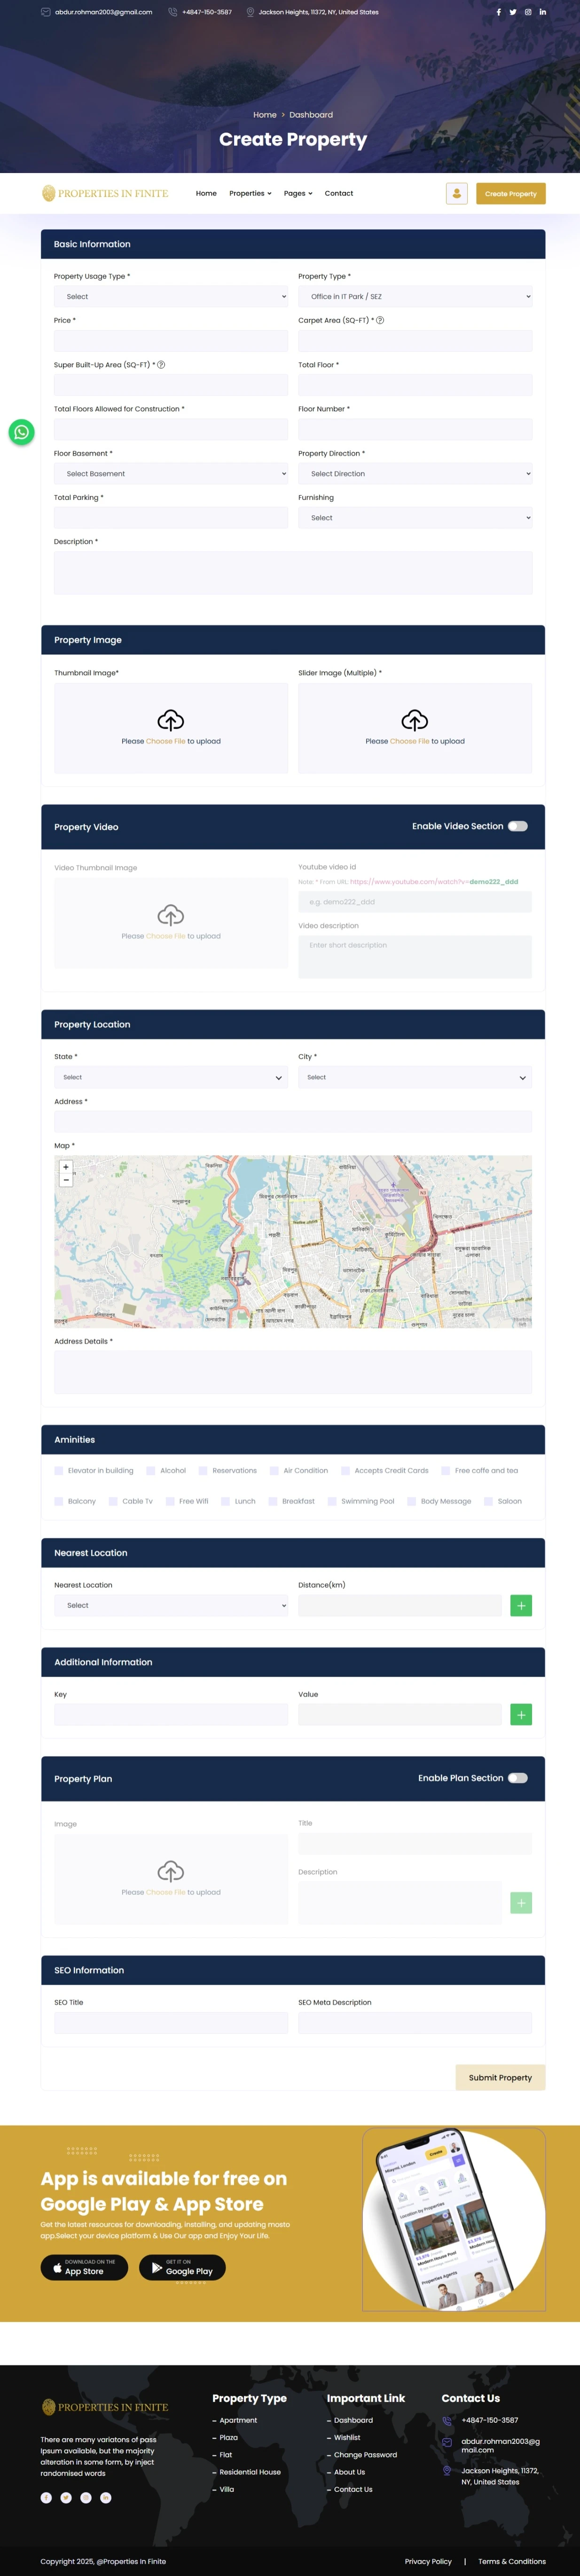This screenshot has width=580, height=2576.
Task: Click the user profile icon button
Action: 457,193
